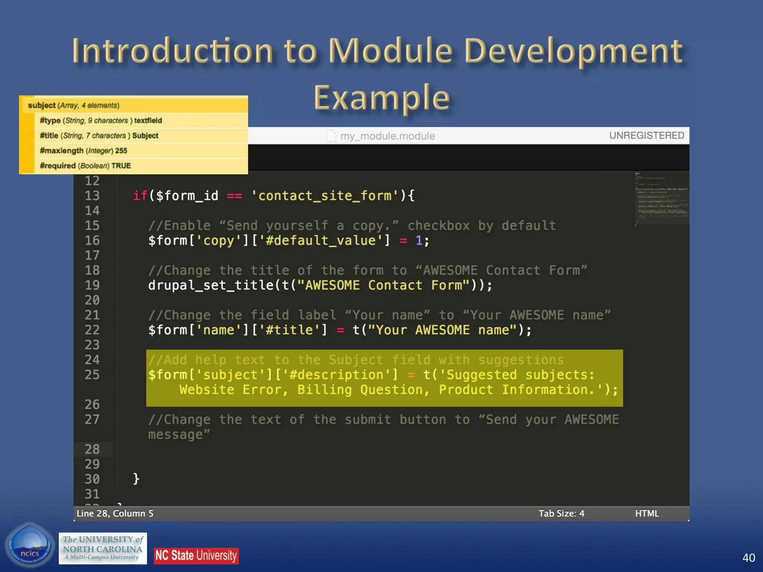Image resolution: width=763 pixels, height=572 pixels.
Task: Click the ncics circular logo
Action: 29,545
